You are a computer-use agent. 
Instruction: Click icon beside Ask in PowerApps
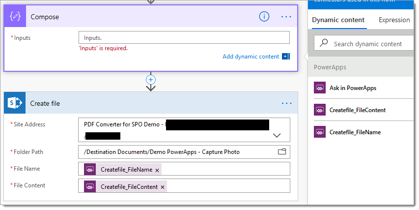[320, 88]
